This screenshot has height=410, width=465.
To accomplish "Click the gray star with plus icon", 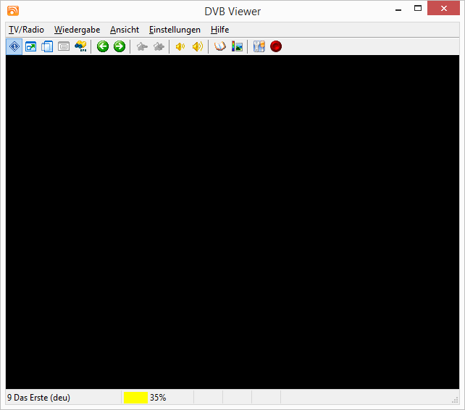I will 159,46.
